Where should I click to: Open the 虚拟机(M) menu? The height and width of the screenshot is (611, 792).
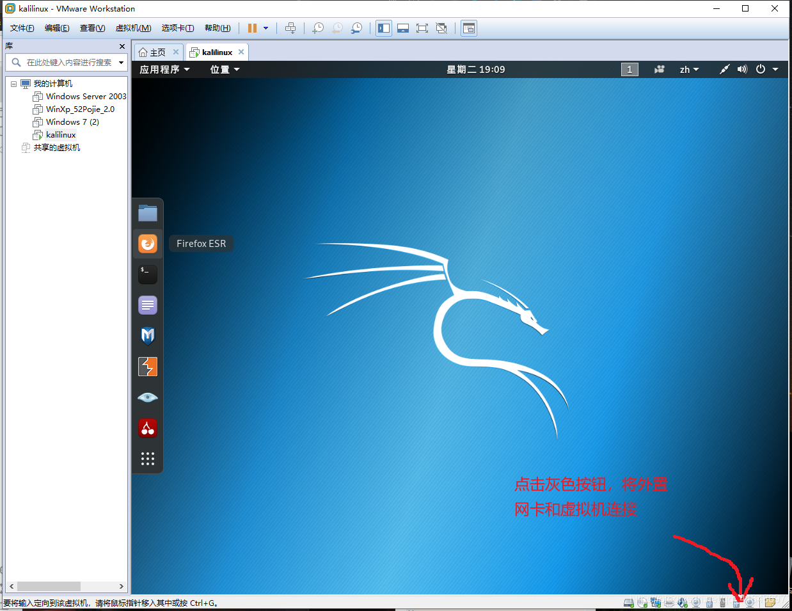[133, 28]
